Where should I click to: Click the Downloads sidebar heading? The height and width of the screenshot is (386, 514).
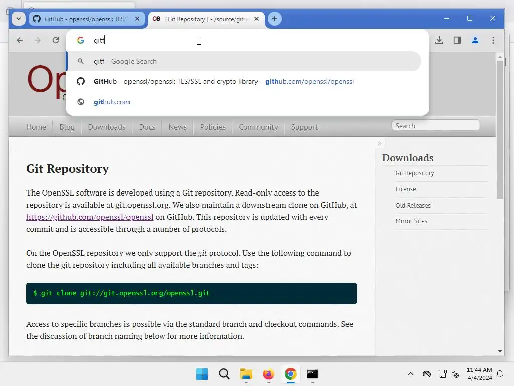click(408, 158)
